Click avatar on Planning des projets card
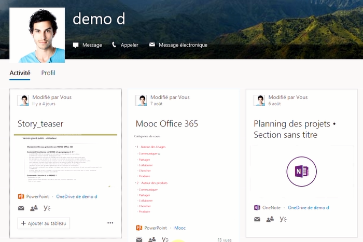Image resolution: width=363 pixels, height=242 pixels. click(x=259, y=101)
